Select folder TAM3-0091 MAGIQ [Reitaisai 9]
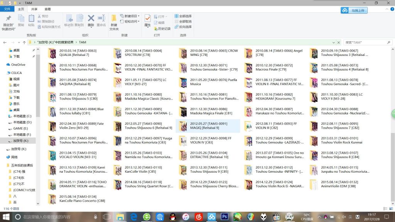Viewport: 395px width, 222px height. pyautogui.click(x=208, y=126)
